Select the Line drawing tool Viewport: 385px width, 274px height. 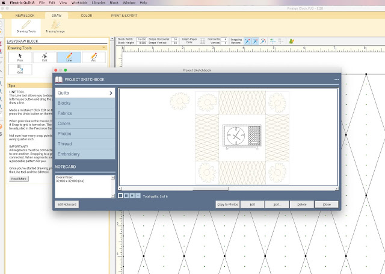pos(69,57)
